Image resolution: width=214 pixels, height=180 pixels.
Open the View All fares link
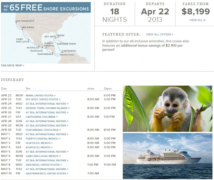(x=197, y=20)
